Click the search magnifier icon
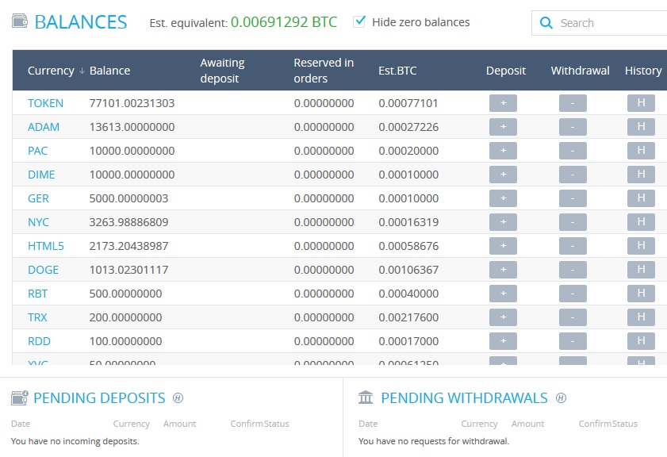Viewport: 667px width, 457px height. (x=546, y=23)
